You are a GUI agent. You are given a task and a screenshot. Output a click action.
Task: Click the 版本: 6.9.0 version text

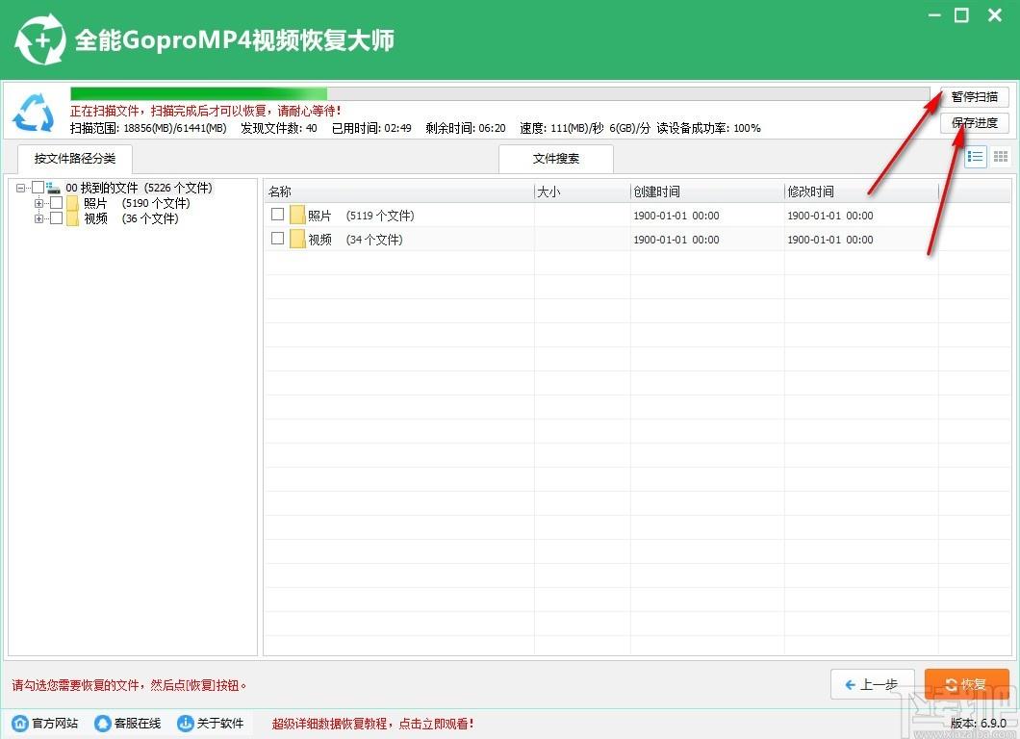pos(978,724)
